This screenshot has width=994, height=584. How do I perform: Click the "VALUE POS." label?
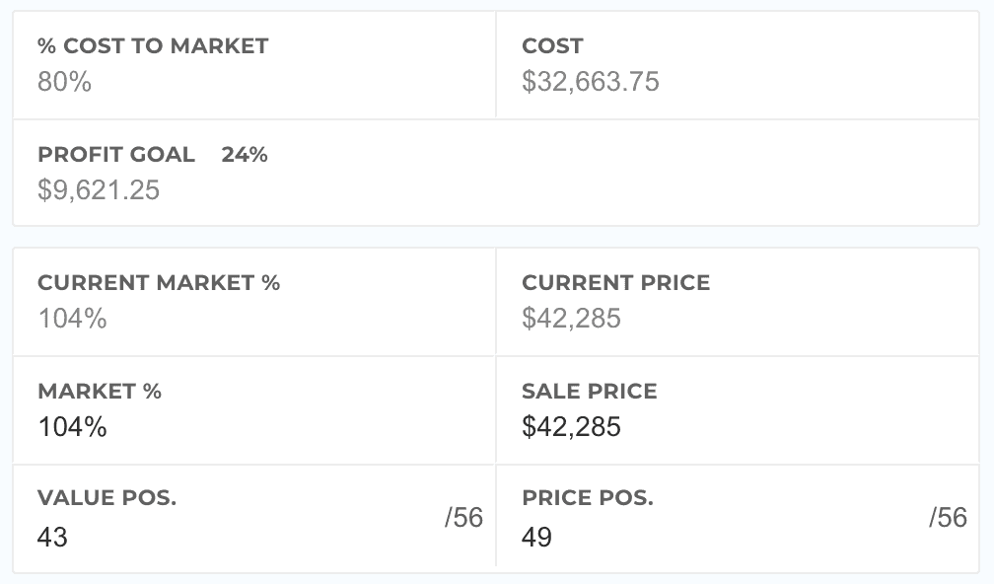(106, 498)
